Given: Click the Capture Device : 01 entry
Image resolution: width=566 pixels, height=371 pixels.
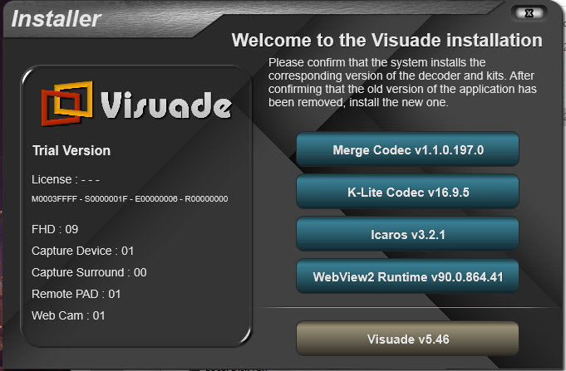Looking at the screenshot, I should (x=82, y=251).
